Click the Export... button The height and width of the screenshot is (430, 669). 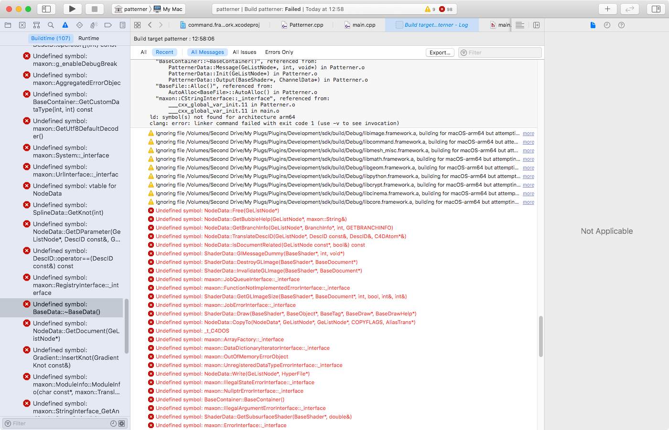440,52
